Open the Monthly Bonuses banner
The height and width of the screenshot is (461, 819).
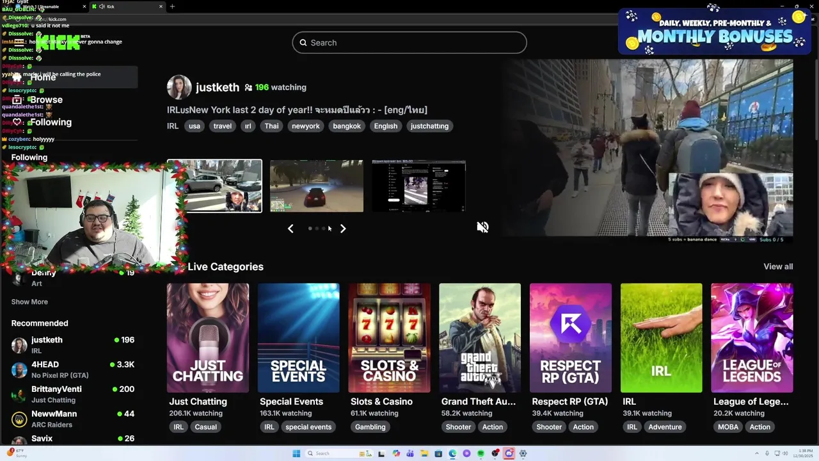pyautogui.click(x=714, y=30)
